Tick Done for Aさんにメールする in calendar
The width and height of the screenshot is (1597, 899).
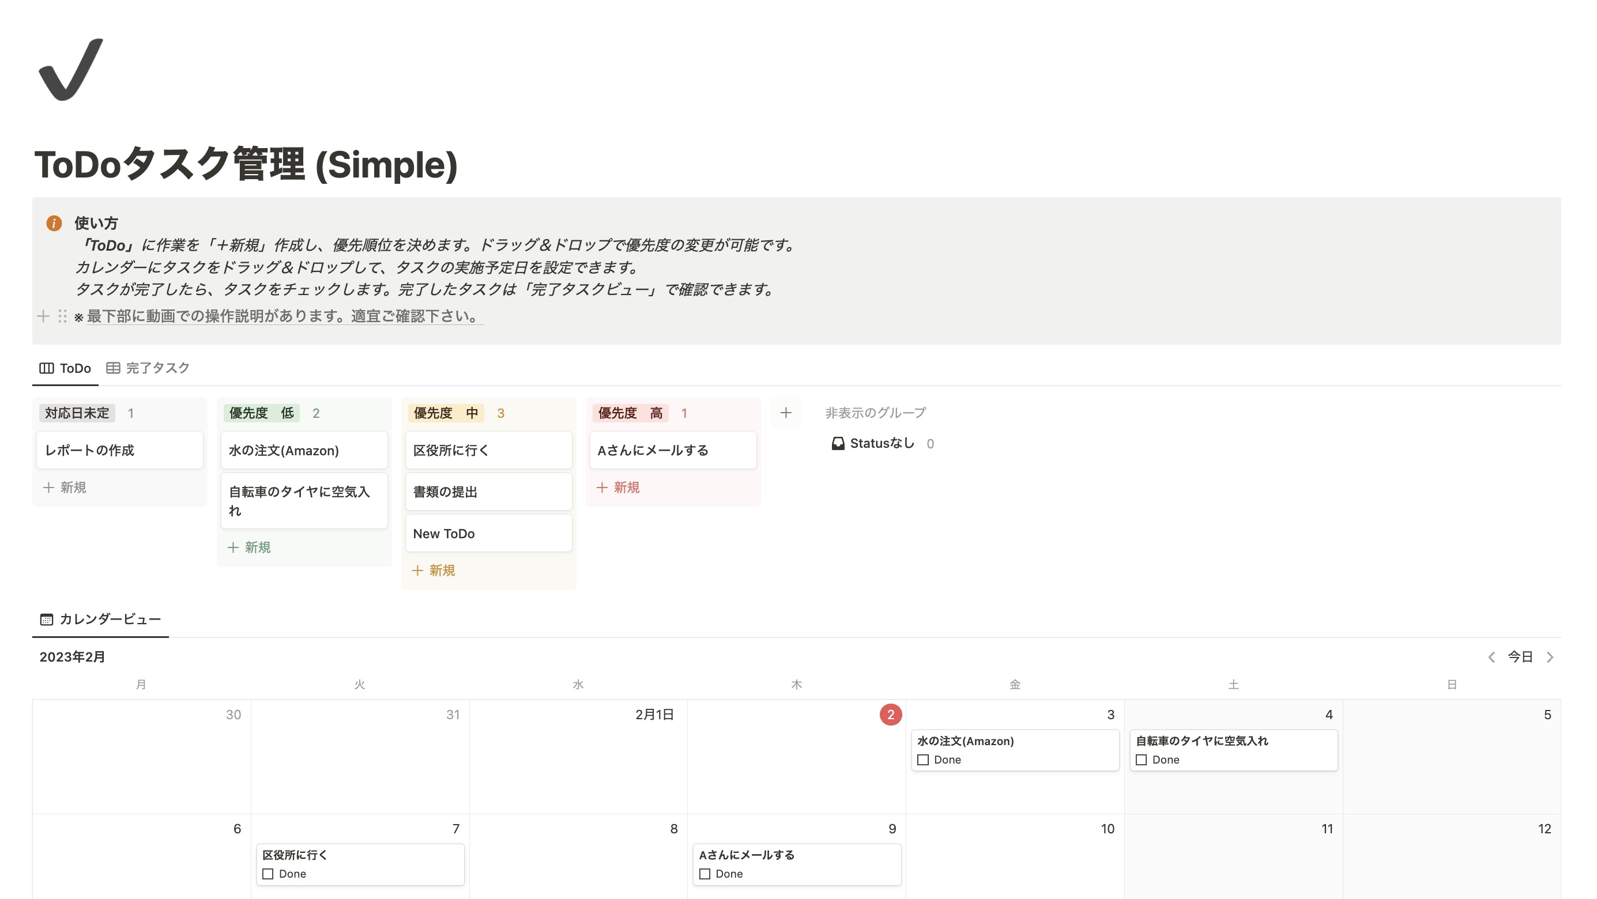point(705,874)
